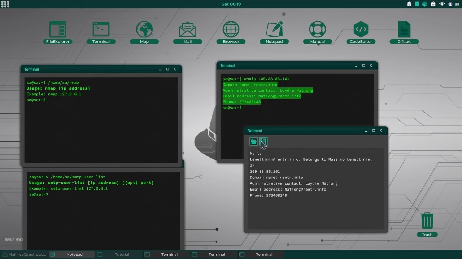This screenshot has height=259, width=462.
Task: Maximize the whois Terminal window
Action: point(363,65)
